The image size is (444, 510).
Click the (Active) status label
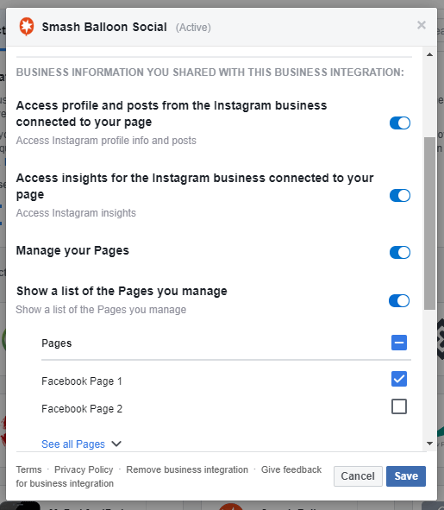193,28
